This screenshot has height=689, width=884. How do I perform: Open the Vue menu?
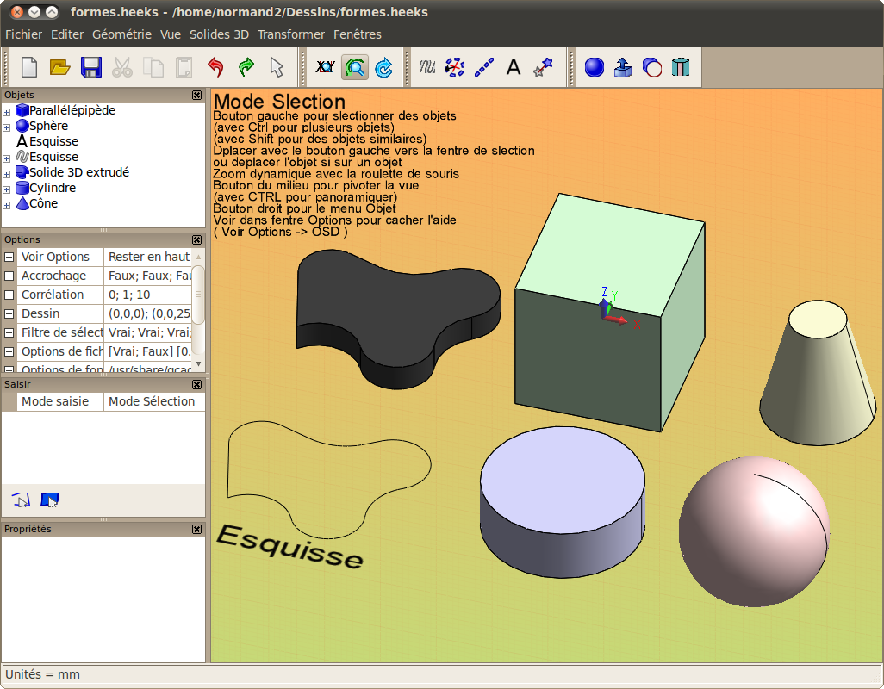[x=171, y=34]
